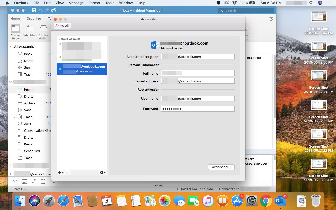The height and width of the screenshot is (210, 336).
Task: Switch to Tasks view at sidebar bottom
Action: coord(43,181)
